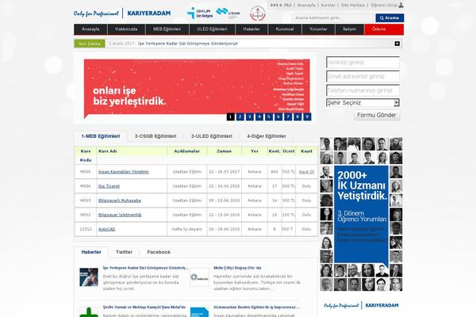
Task: Click the CSGB logo in the header
Action: pos(228,13)
